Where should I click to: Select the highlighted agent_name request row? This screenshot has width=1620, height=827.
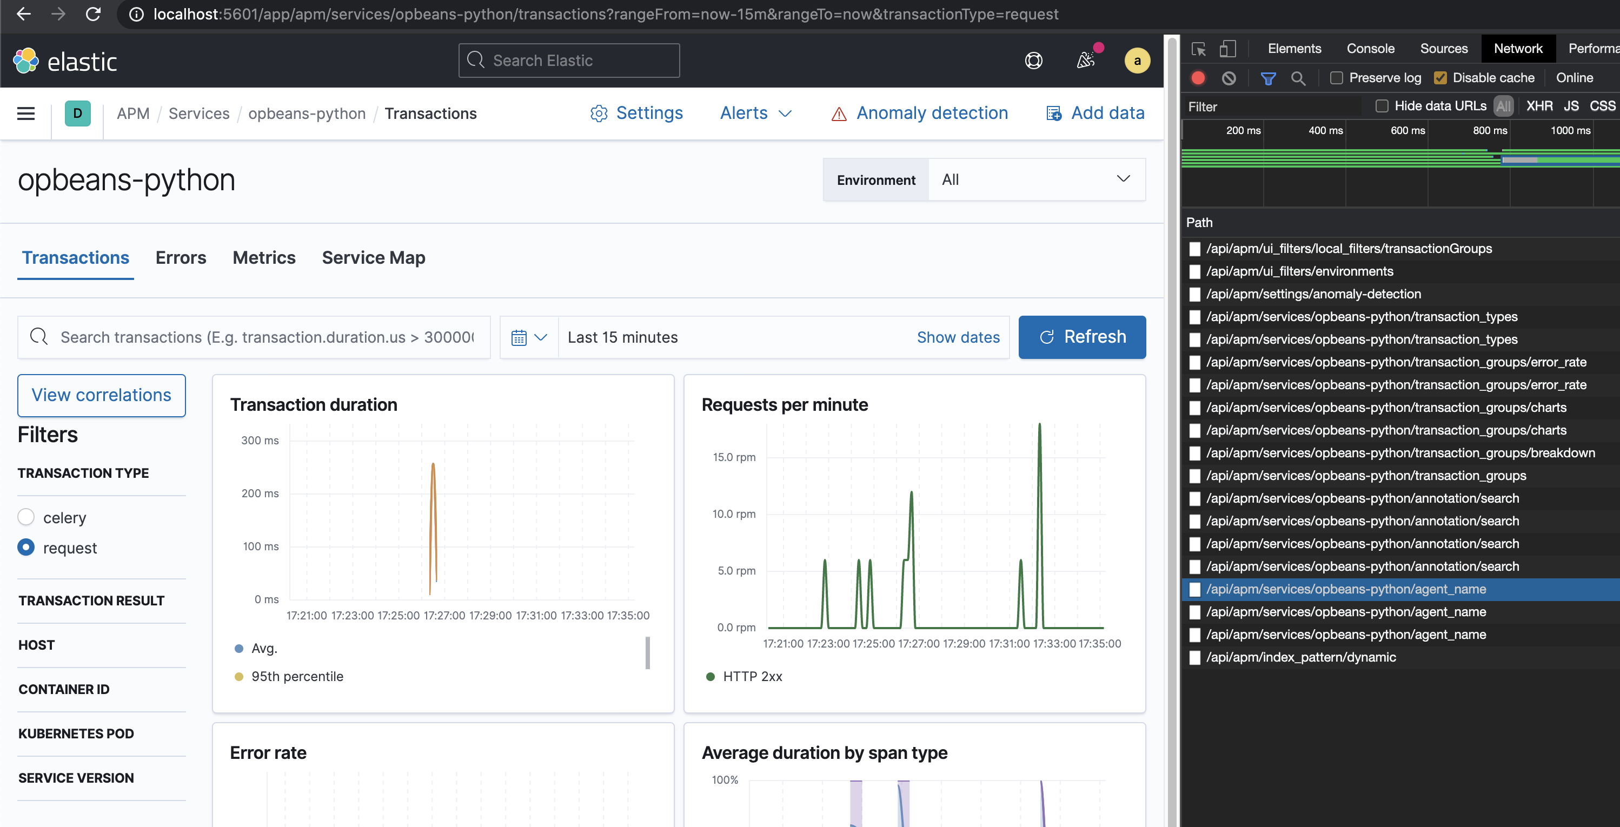[x=1400, y=590]
